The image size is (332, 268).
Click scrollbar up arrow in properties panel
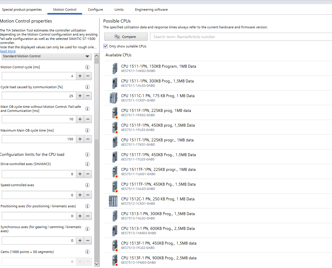tap(96, 56)
